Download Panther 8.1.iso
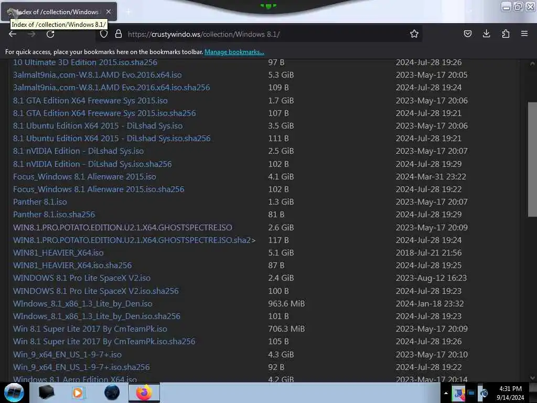The width and height of the screenshot is (537, 403). tap(40, 202)
